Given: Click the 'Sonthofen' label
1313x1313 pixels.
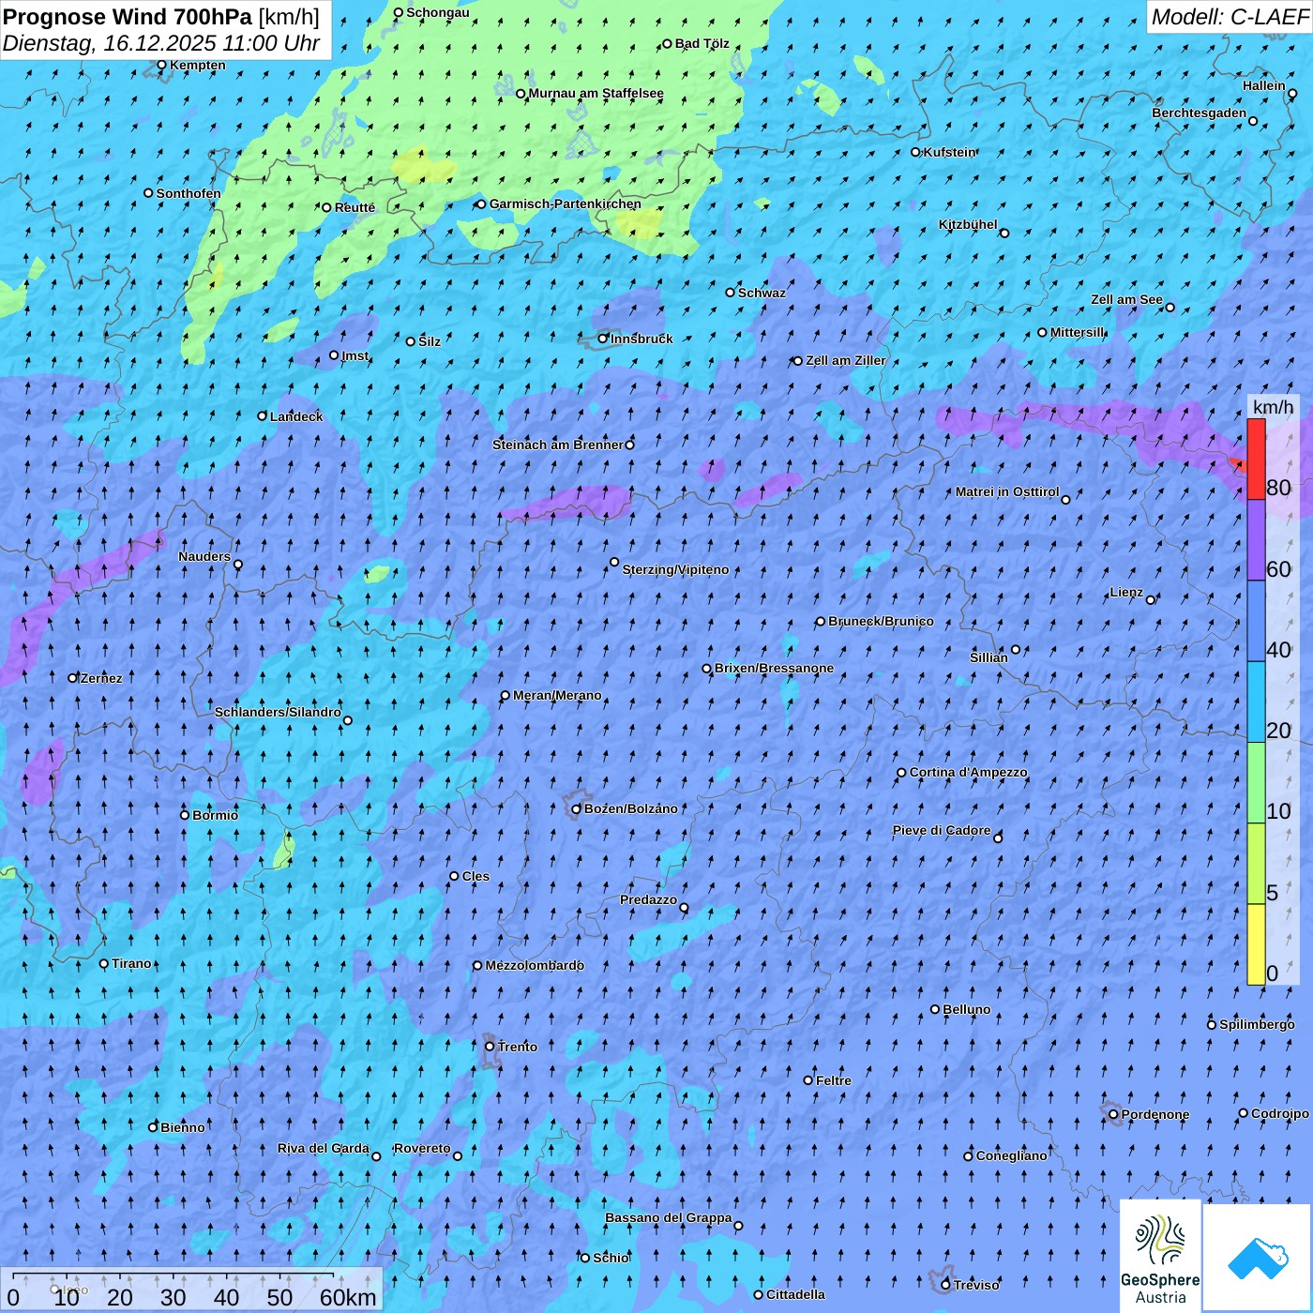Looking at the screenshot, I should (x=189, y=193).
